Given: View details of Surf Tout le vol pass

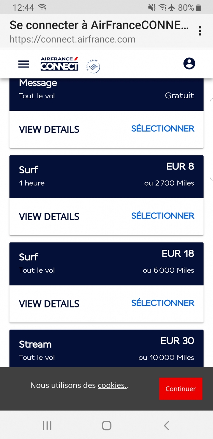Looking at the screenshot, I should (x=49, y=304).
